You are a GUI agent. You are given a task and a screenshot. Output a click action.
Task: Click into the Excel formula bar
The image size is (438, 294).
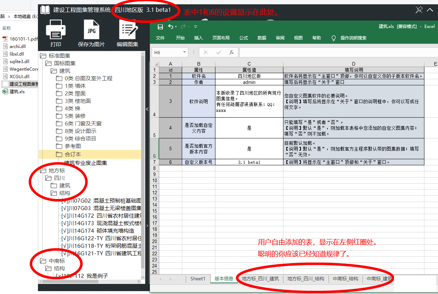[x=338, y=52]
